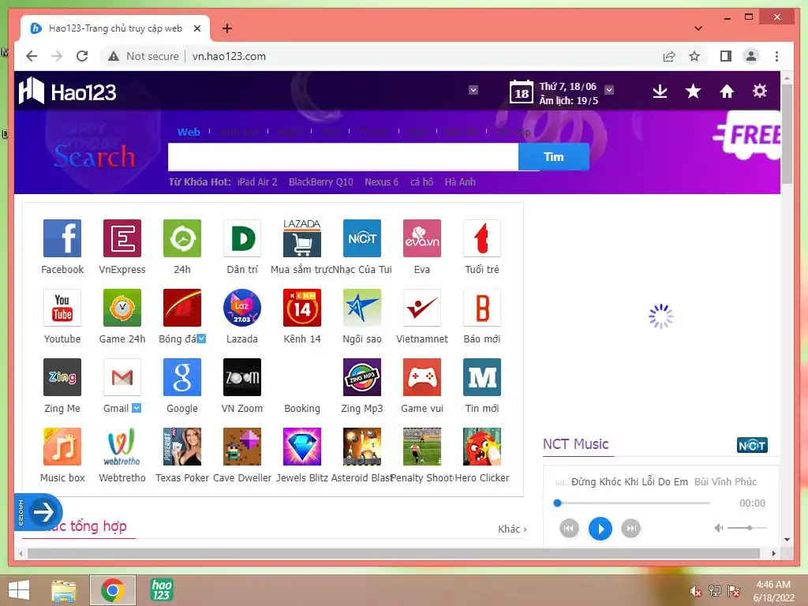This screenshot has height=606, width=808.
Task: Open Windows Start button
Action: point(19,590)
